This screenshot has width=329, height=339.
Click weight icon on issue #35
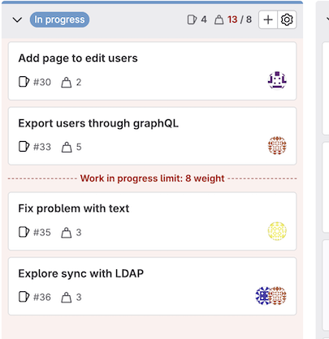tap(67, 233)
